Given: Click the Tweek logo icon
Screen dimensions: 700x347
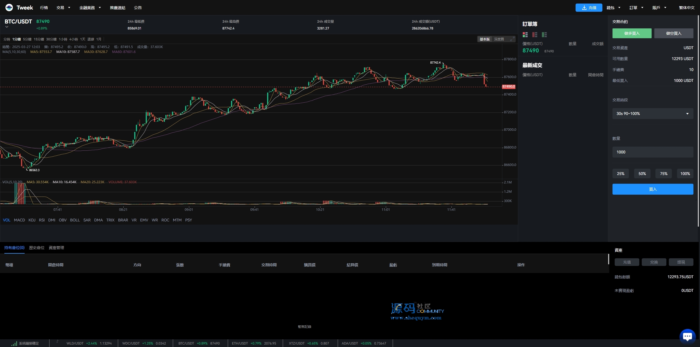Looking at the screenshot, I should 9,8.
